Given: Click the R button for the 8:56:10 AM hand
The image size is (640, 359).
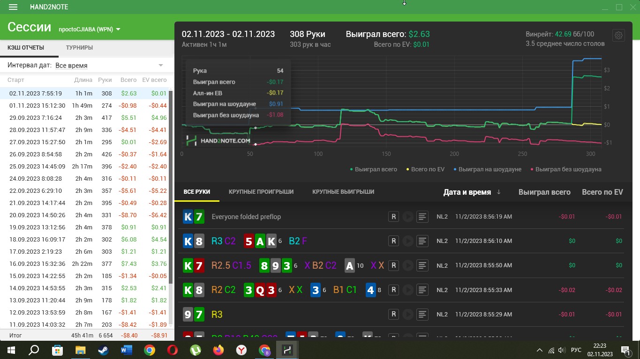Looking at the screenshot, I should click(394, 241).
